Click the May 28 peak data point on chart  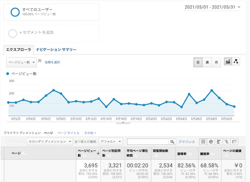(x=211, y=91)
